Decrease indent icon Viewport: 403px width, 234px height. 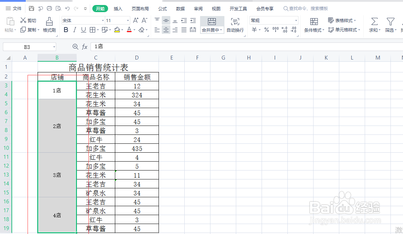(184, 20)
